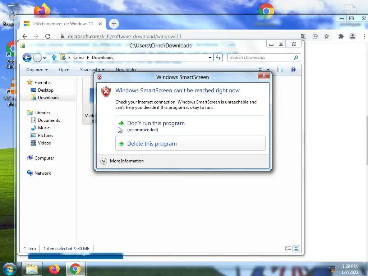Click Open in Explorer toolbar
The image size is (368, 276).
pyautogui.click(x=64, y=70)
